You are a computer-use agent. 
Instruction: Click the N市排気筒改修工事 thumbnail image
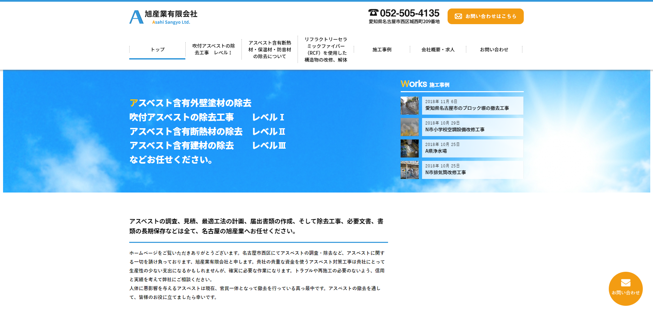(409, 170)
